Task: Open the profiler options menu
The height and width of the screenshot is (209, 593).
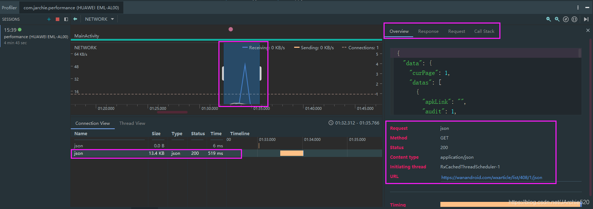Action: (578, 7)
